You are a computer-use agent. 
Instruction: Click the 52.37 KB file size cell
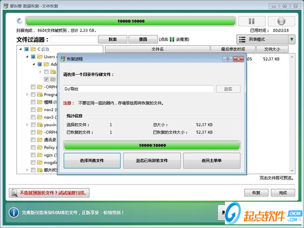[271, 59]
